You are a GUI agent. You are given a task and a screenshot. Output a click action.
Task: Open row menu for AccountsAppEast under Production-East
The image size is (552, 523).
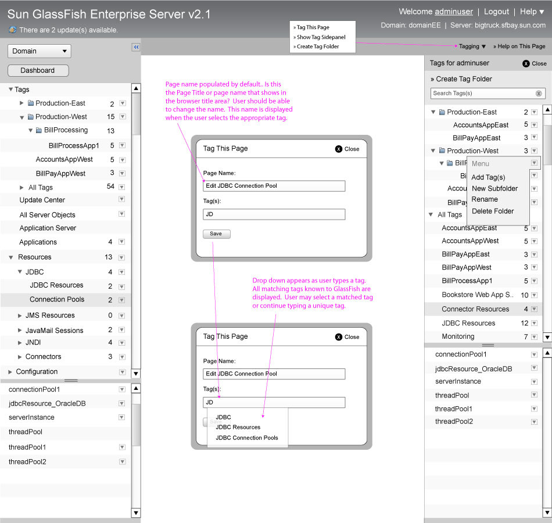pos(535,125)
